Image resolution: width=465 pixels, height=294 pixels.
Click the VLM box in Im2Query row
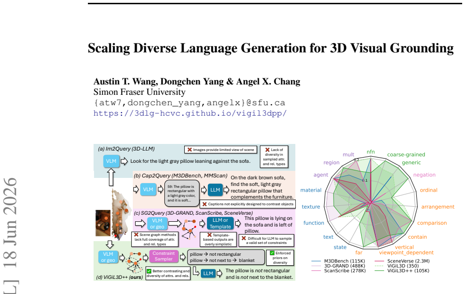coord(111,161)
